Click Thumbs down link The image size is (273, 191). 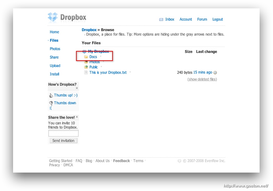65,103
